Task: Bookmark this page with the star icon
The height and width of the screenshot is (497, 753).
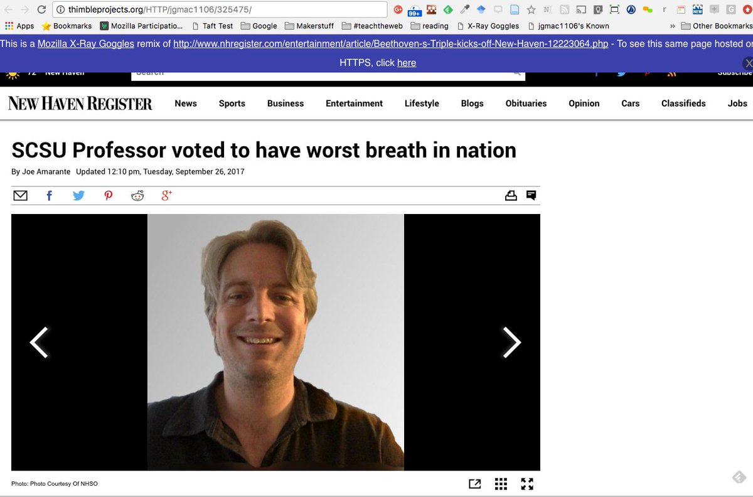Action: coord(531,9)
